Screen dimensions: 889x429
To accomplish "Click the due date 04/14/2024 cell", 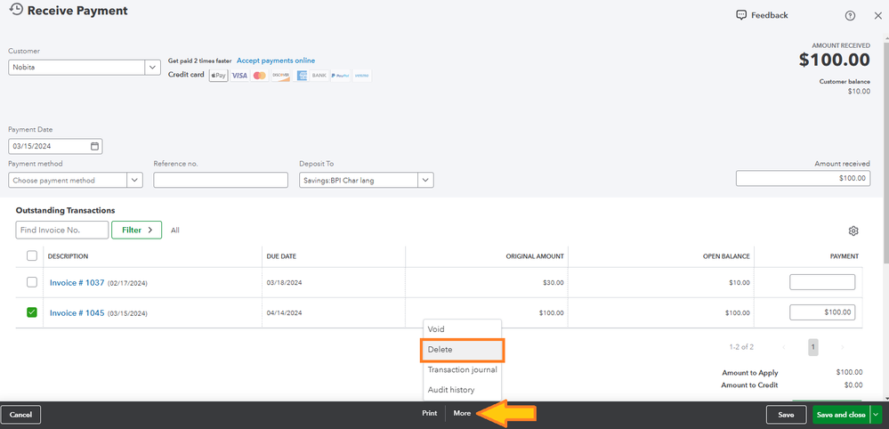I will [285, 312].
